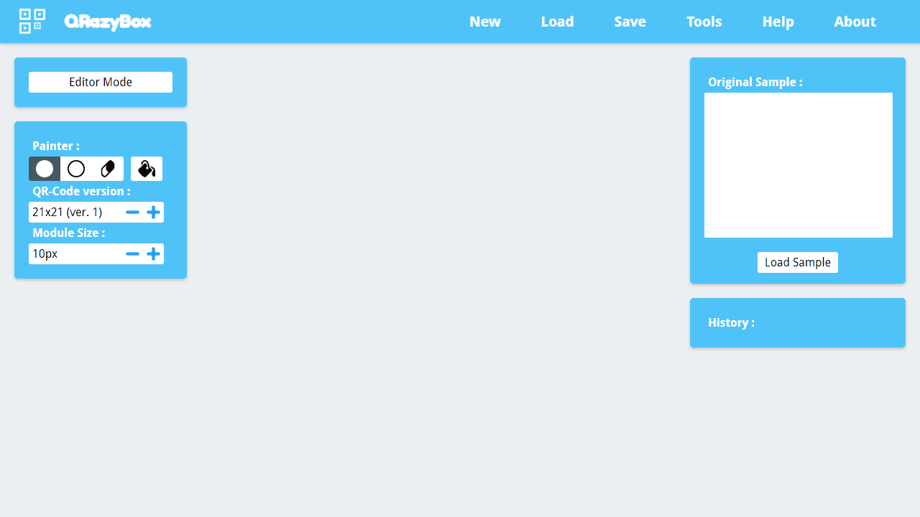Increase the module size with plus
The width and height of the screenshot is (920, 517).
coord(153,254)
